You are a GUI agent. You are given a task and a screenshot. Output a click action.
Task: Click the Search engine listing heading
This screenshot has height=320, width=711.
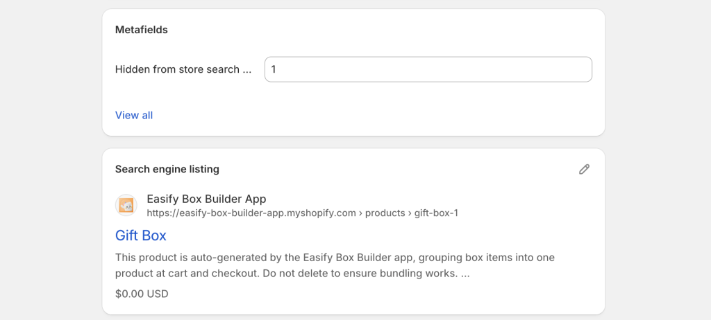click(x=167, y=169)
